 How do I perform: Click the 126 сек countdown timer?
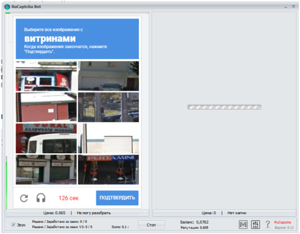coord(69,198)
